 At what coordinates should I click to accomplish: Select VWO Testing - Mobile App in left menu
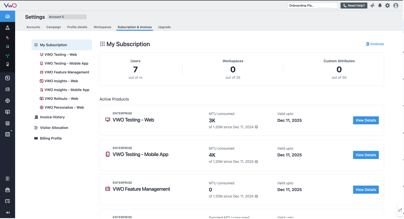click(x=64, y=63)
